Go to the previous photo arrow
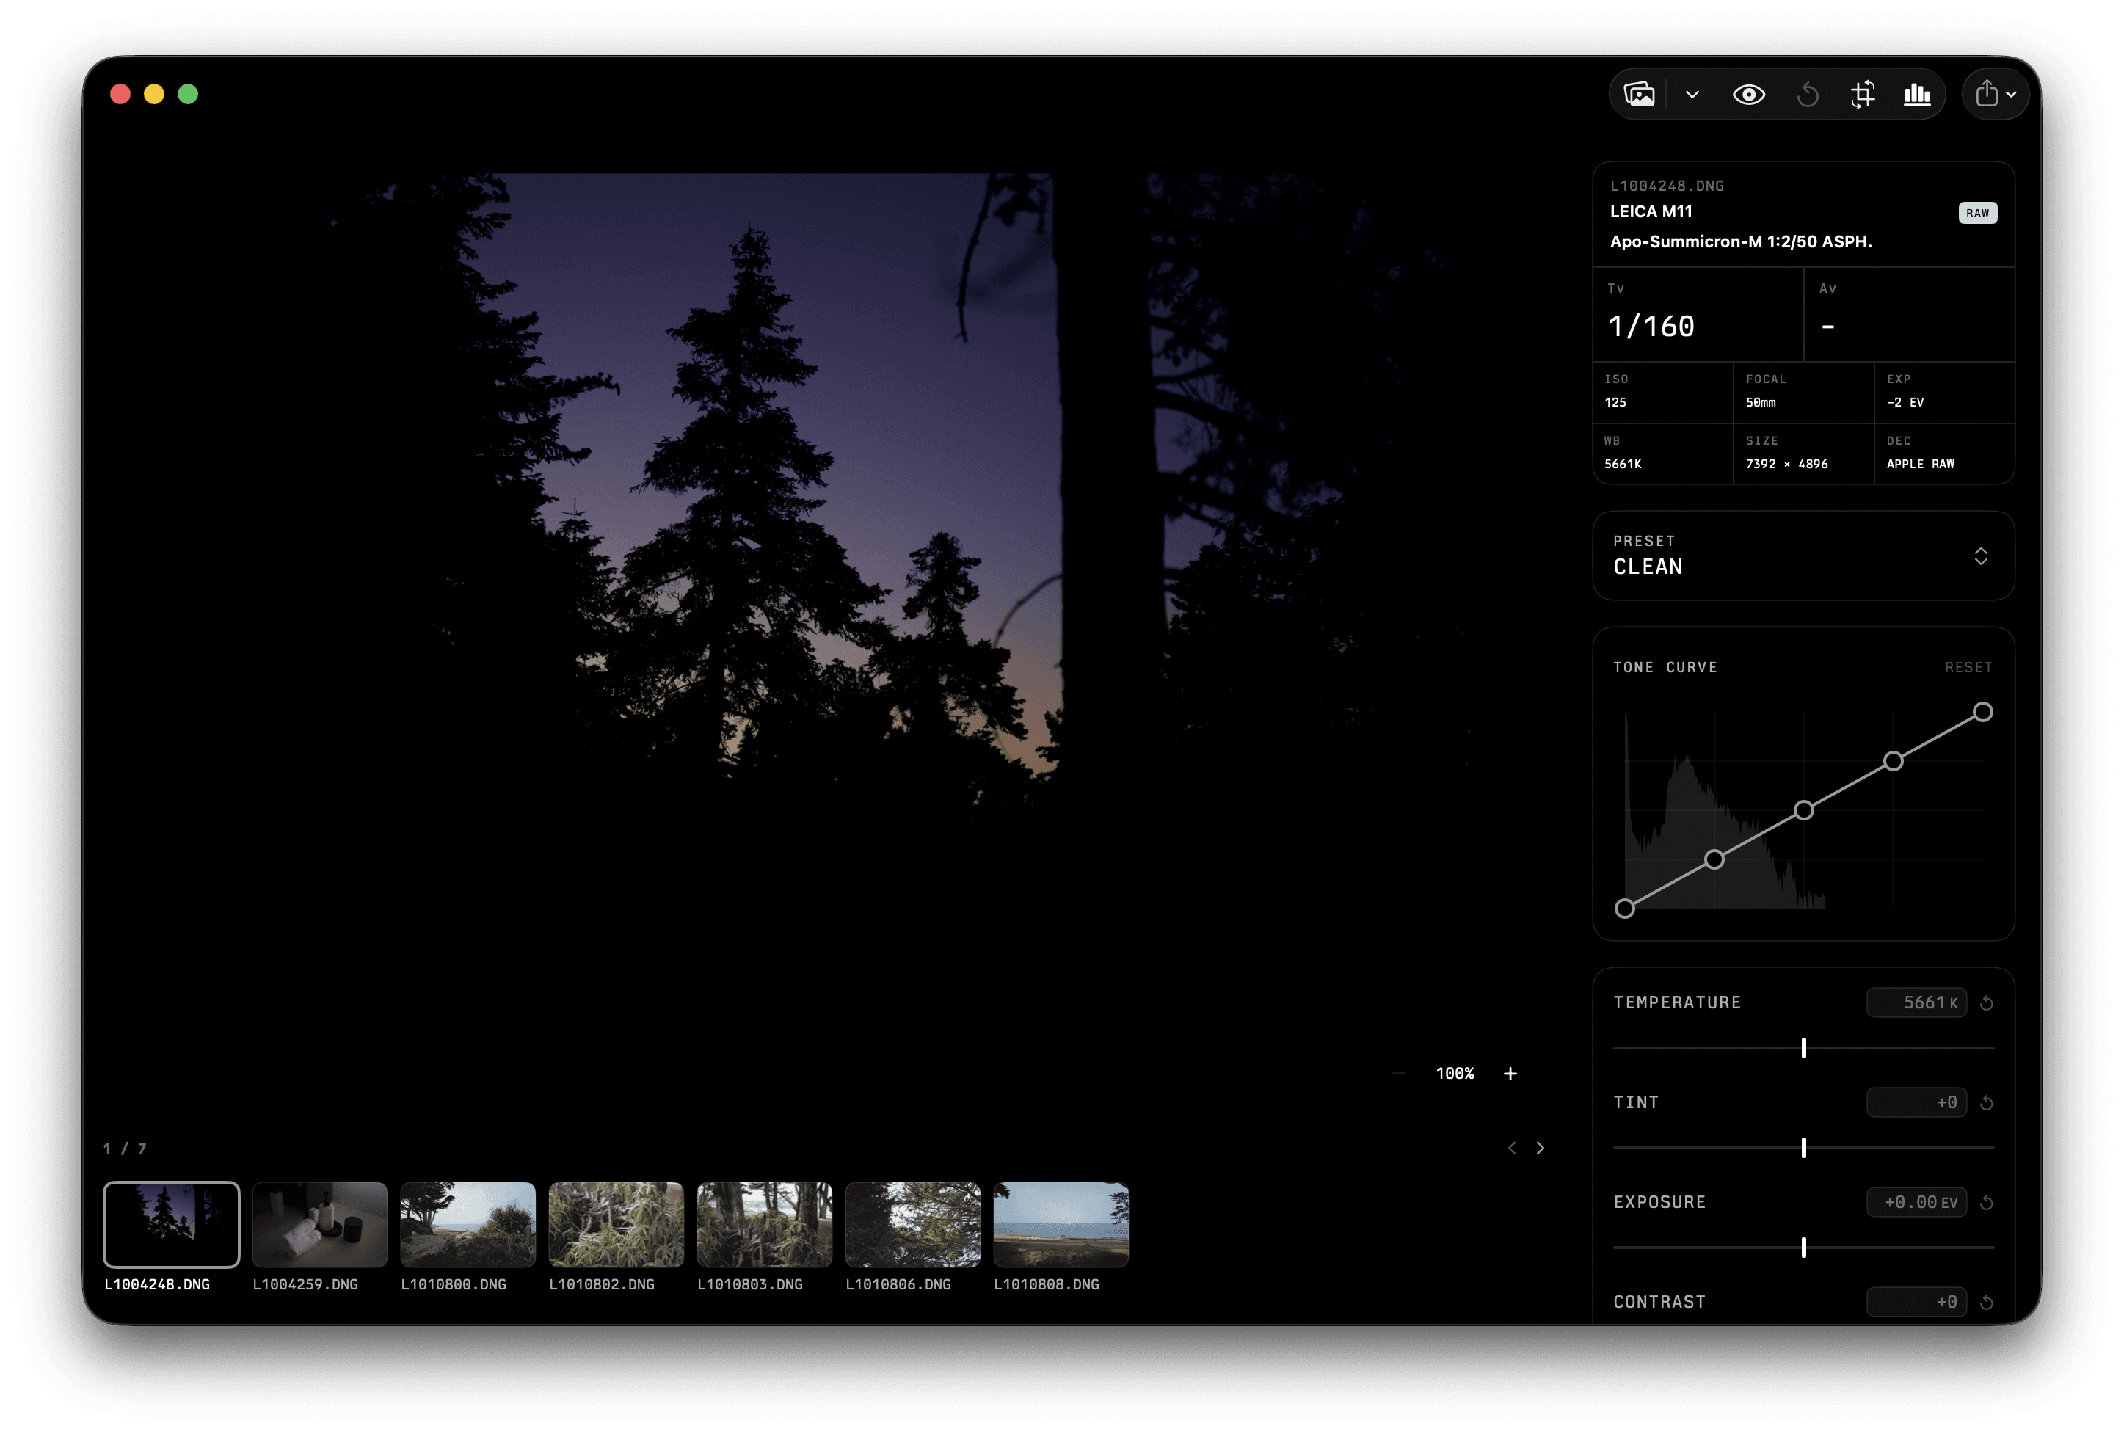2124x1434 pixels. click(x=1512, y=1148)
